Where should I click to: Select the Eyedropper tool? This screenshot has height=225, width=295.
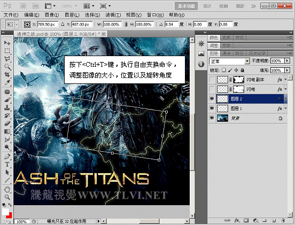(7, 82)
